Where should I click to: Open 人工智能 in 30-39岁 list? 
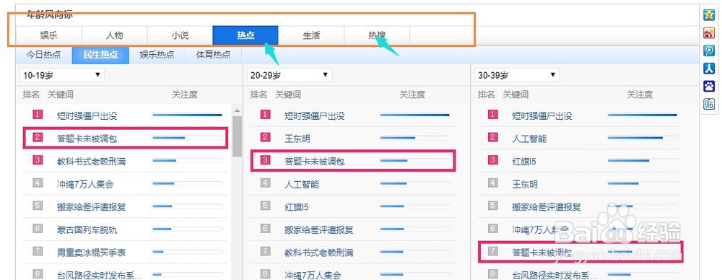click(529, 139)
